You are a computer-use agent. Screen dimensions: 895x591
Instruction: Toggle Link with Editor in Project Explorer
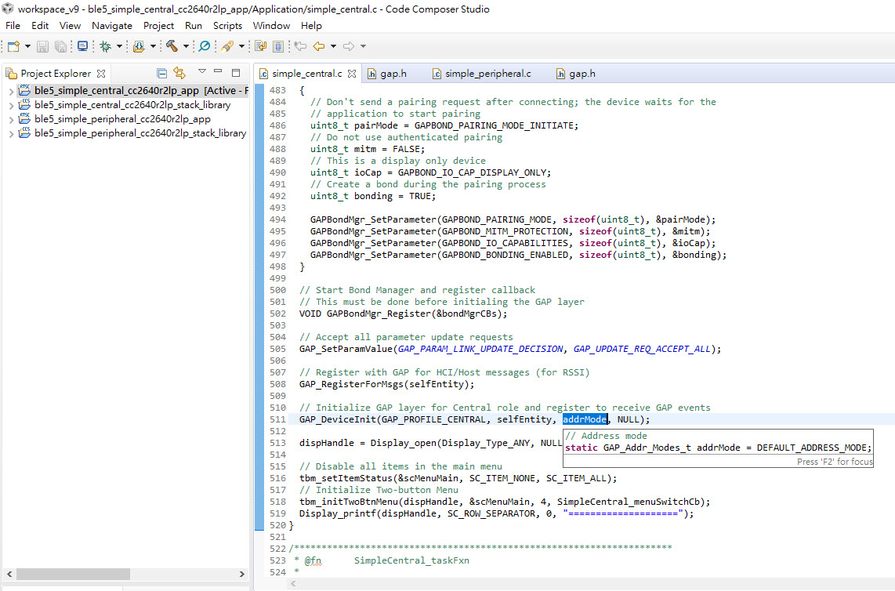click(x=179, y=73)
